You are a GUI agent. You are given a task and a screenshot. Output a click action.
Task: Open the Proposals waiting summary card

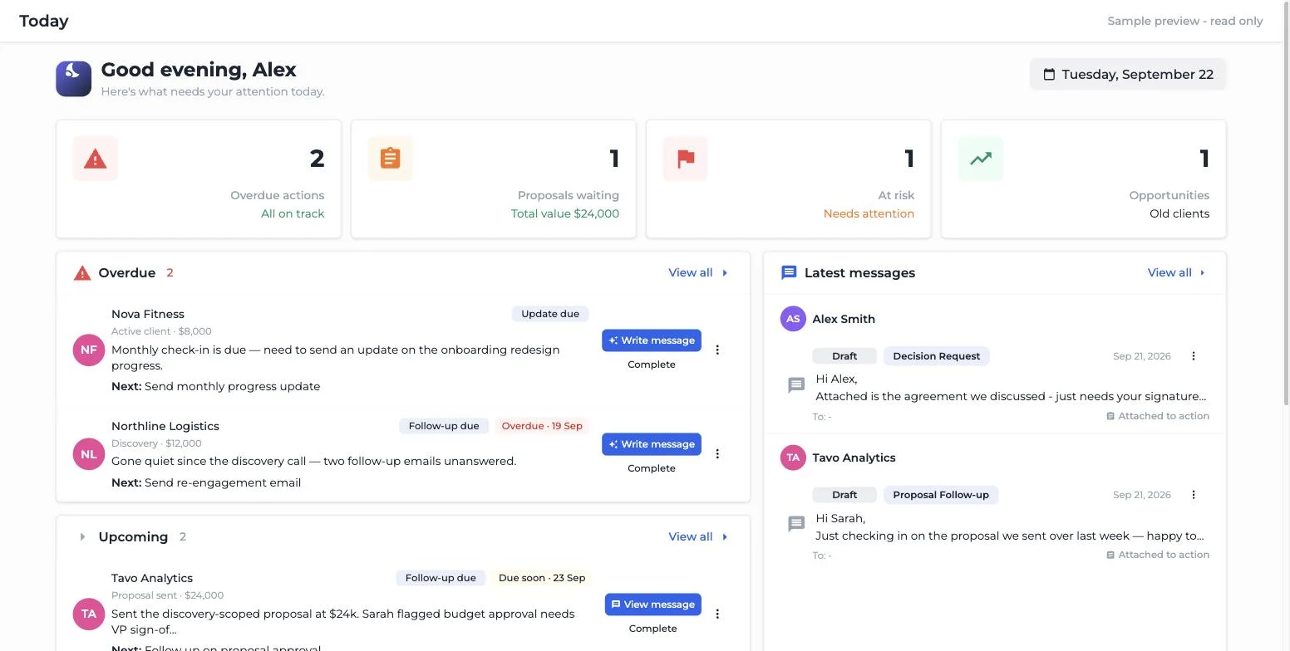[x=494, y=179]
